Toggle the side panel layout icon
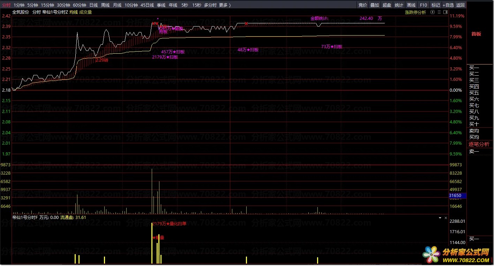 (445, 12)
